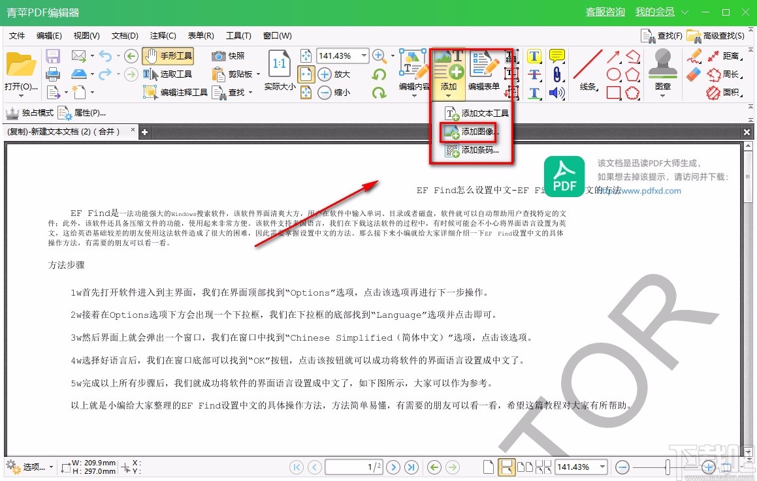Image resolution: width=757 pixels, height=481 pixels.
Task: Open the 工具(T) menu
Action: [x=238, y=36]
